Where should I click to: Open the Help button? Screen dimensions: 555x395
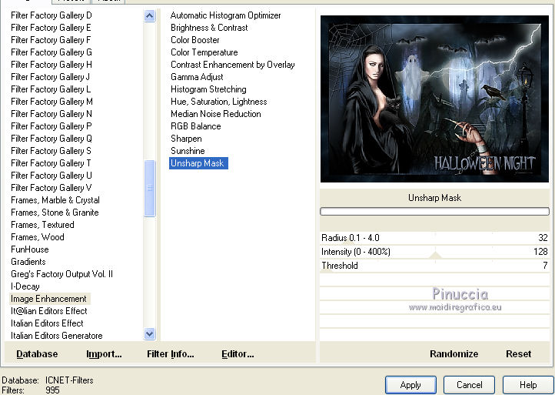(528, 385)
